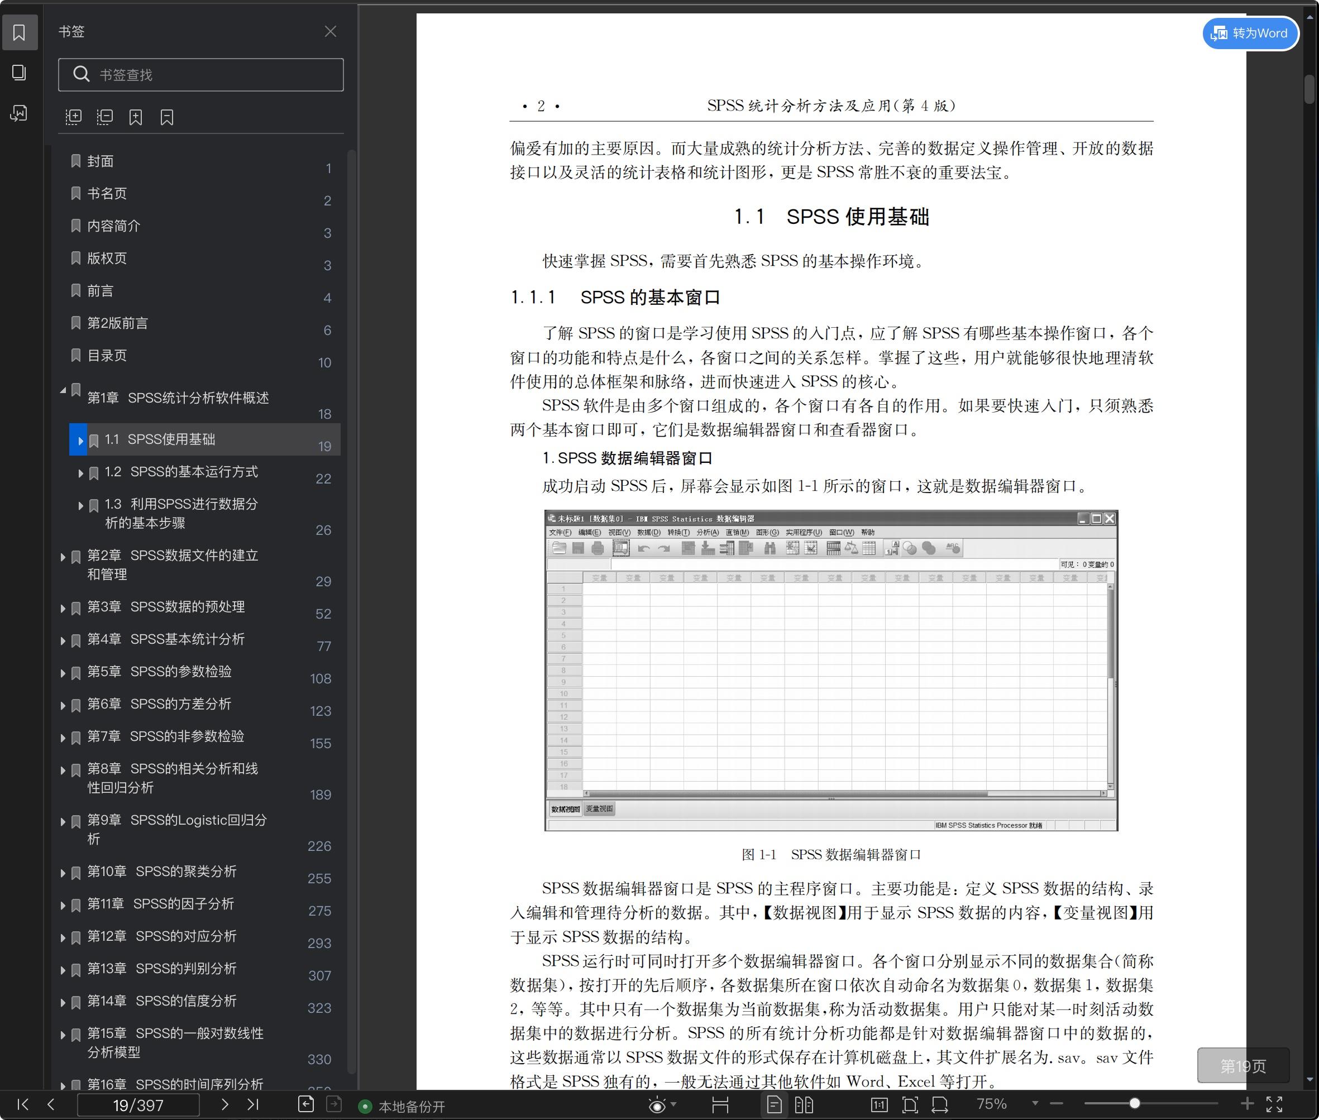Collapse 第1章 SPSS统计分析软件概述 chapter
Viewport: 1319px width, 1120px height.
63,390
